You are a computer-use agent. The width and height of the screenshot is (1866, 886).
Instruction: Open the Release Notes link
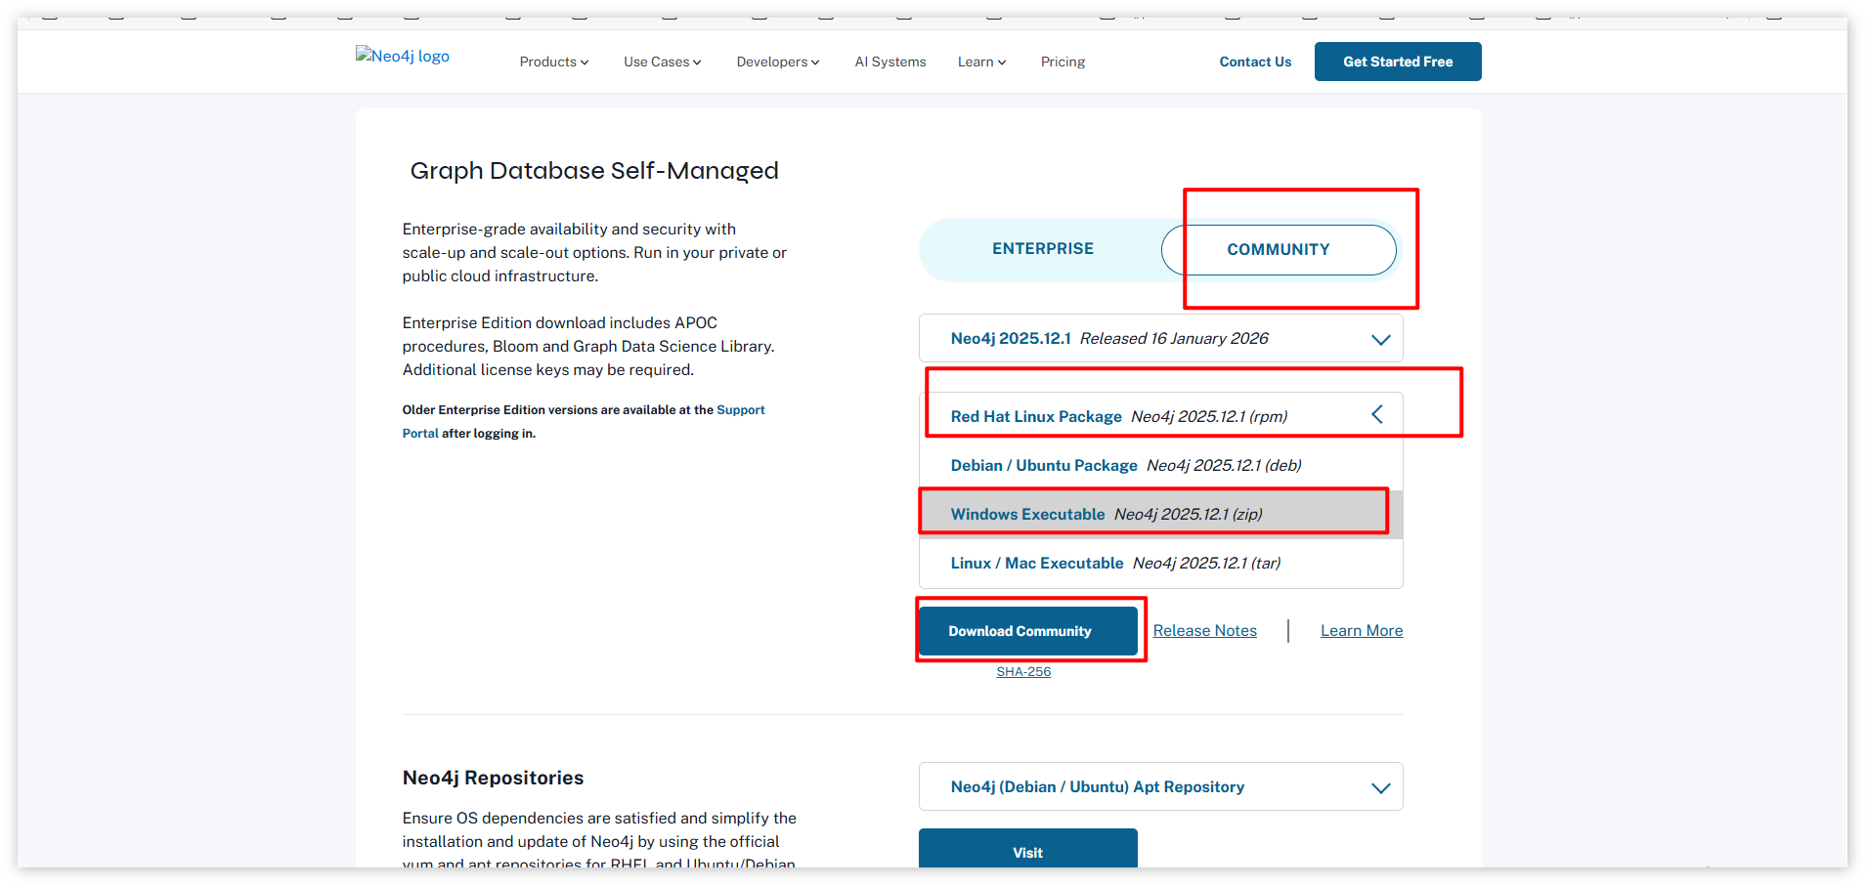[1204, 631]
